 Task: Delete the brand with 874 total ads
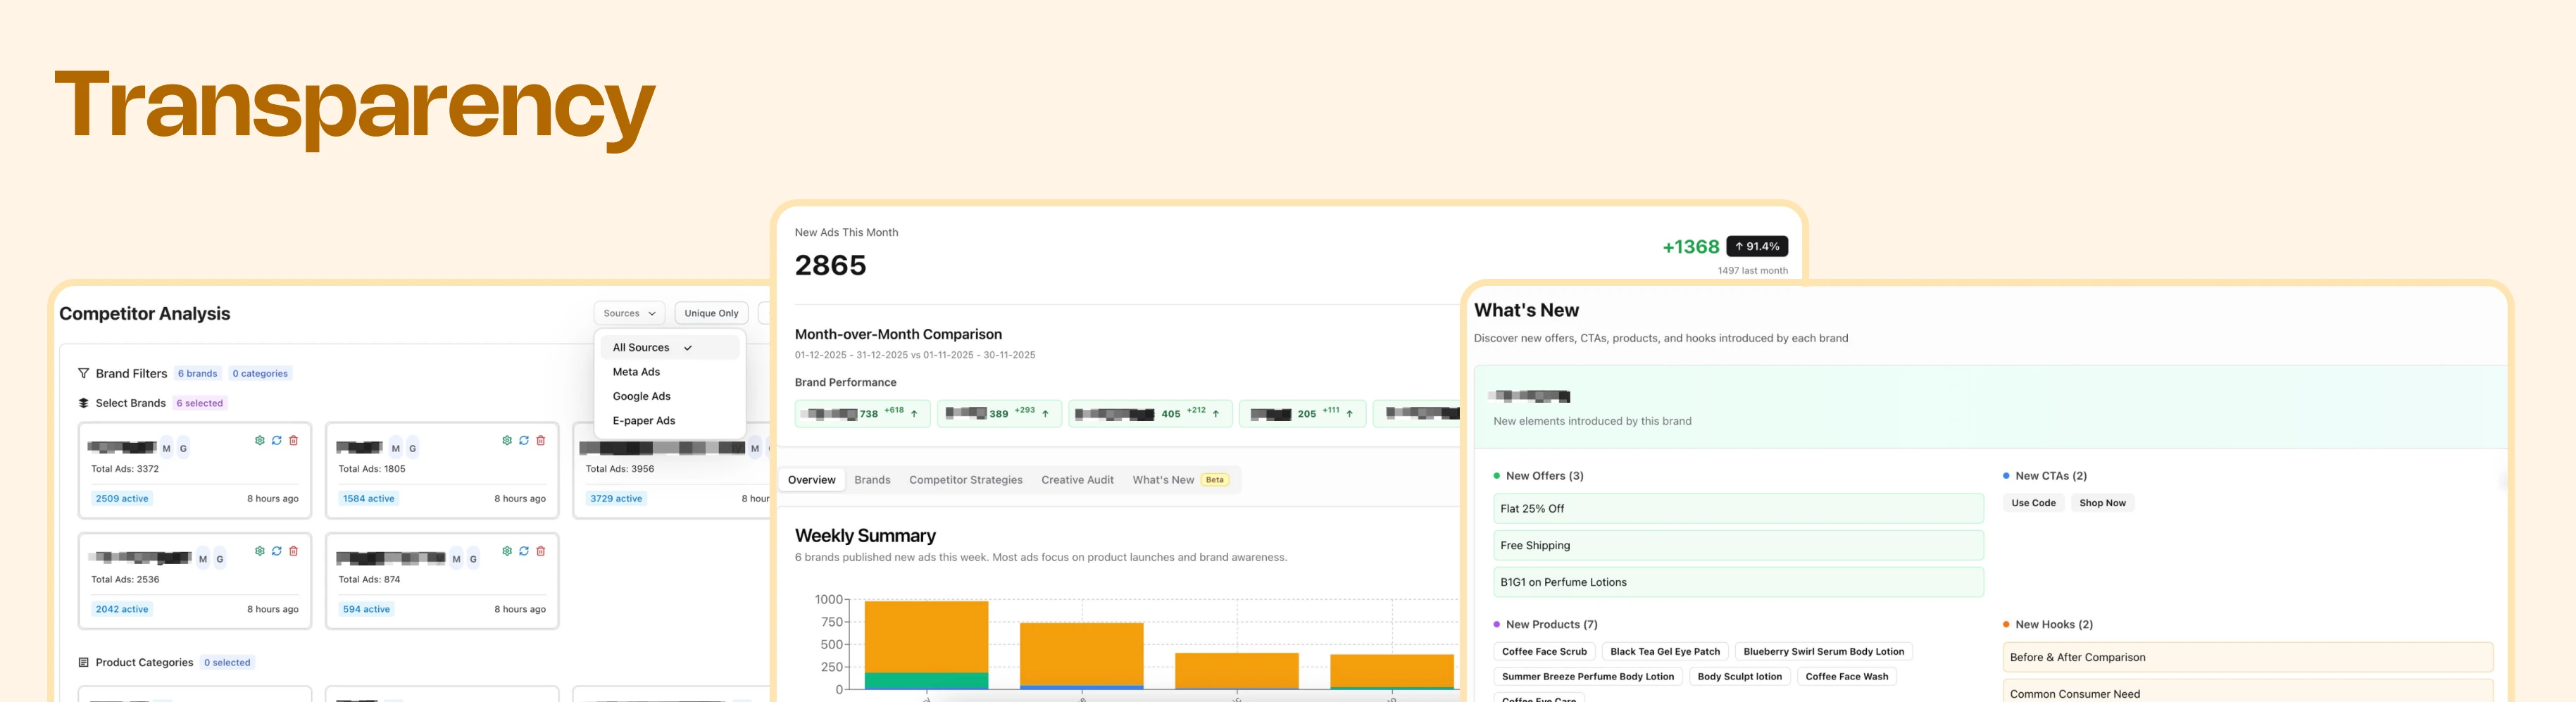(x=540, y=551)
